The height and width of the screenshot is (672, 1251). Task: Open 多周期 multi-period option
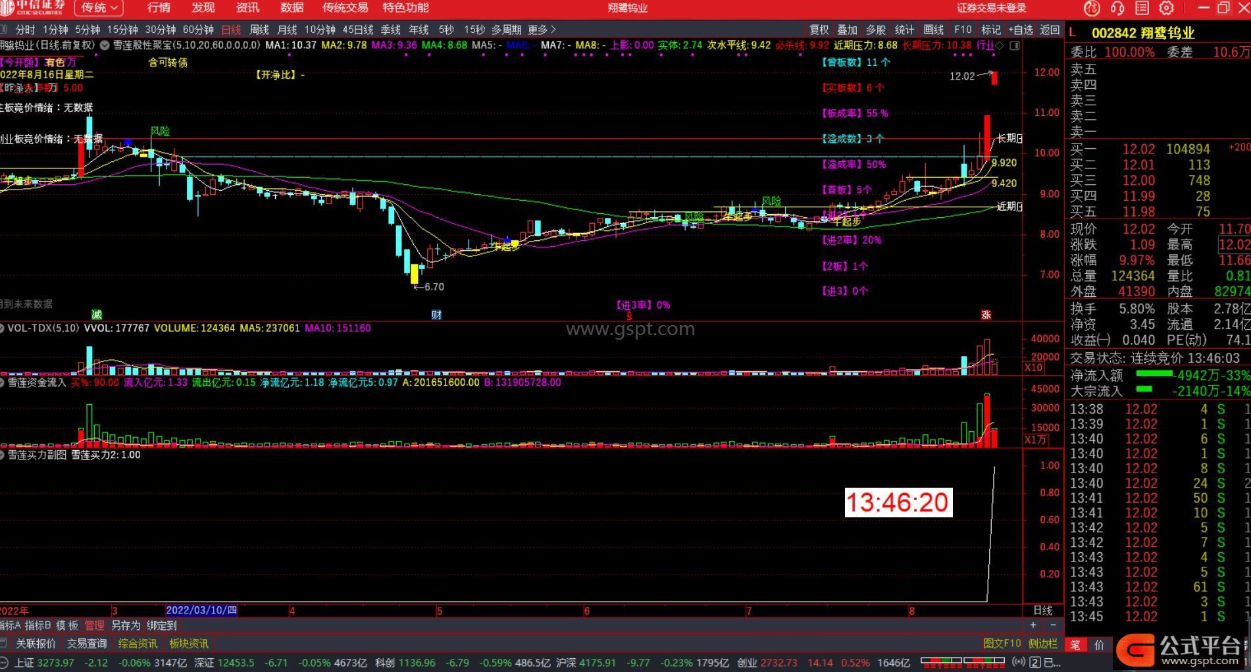pos(507,30)
